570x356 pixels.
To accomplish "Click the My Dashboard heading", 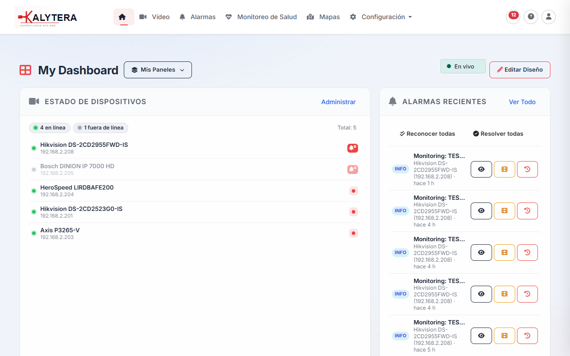I will tap(78, 70).
